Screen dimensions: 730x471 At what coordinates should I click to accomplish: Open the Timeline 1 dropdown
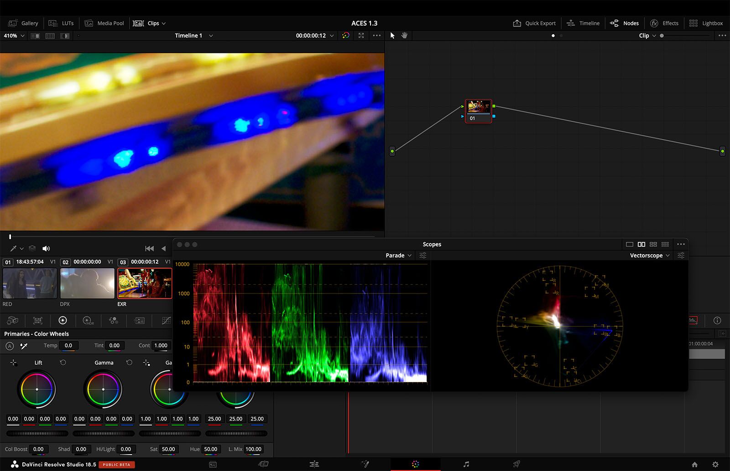193,35
